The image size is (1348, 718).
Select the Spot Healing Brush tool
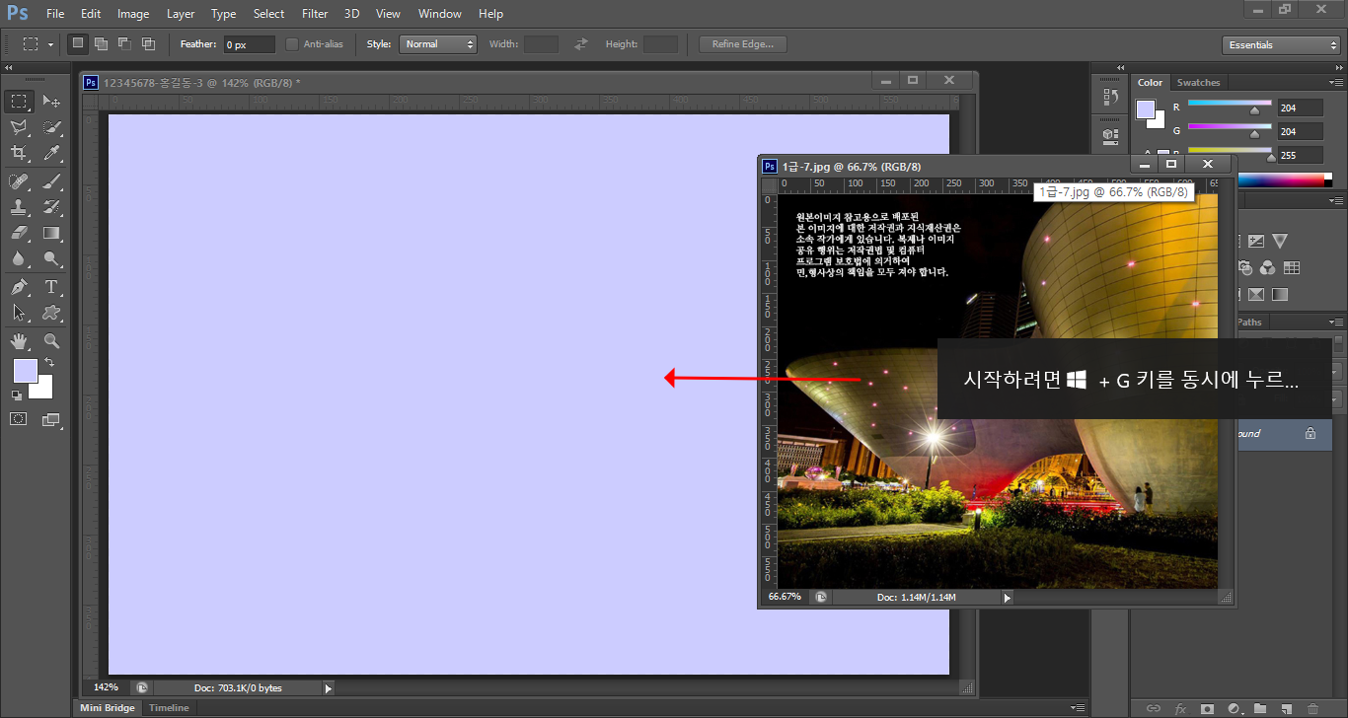coord(19,181)
